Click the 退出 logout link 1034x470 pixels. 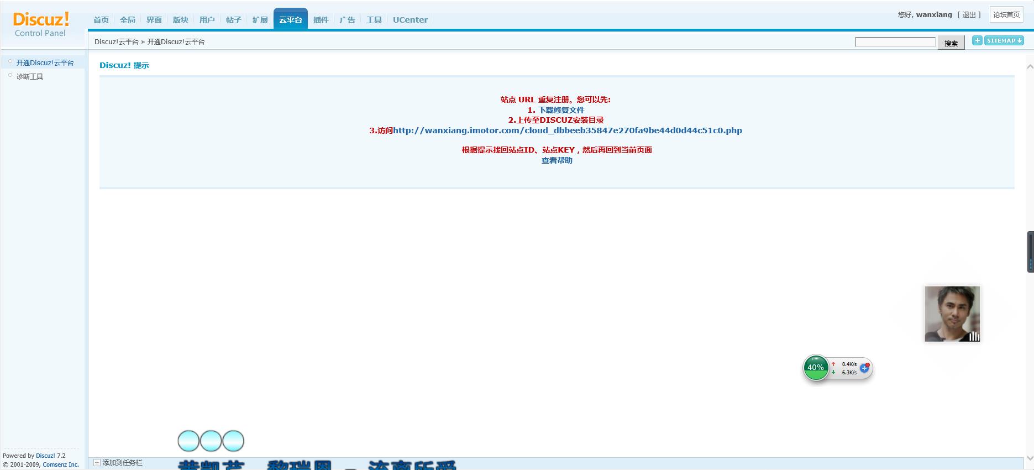pos(969,15)
